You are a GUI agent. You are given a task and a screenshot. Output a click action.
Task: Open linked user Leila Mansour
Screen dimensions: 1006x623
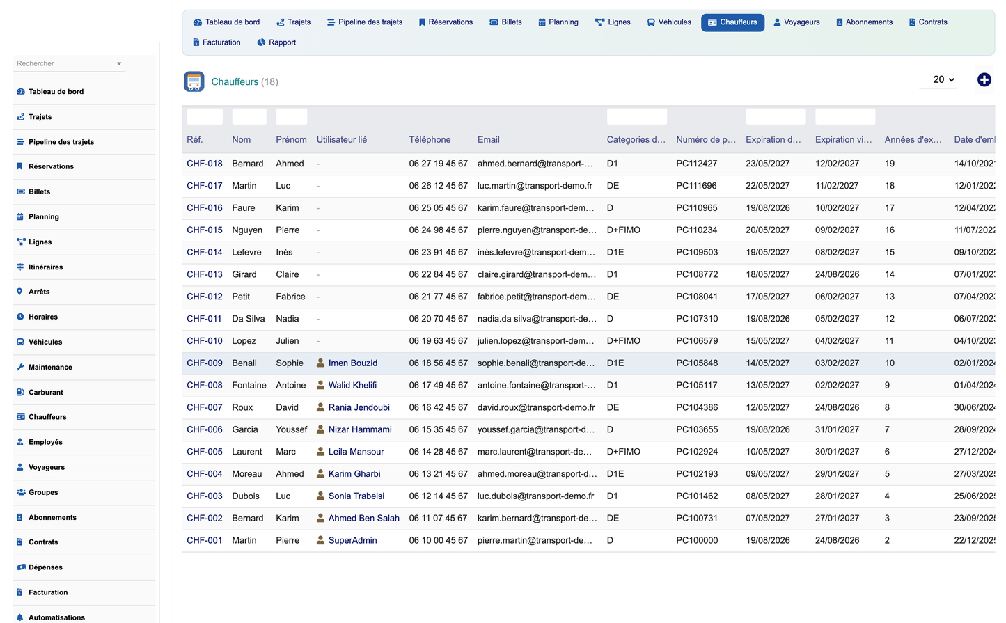[356, 452]
